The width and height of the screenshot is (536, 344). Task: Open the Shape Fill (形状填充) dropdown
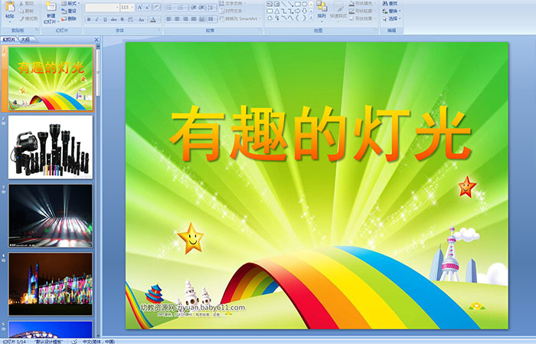point(362,3)
